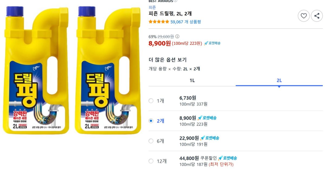
Task: Select the 1개 quantity radio button
Action: coord(151,101)
